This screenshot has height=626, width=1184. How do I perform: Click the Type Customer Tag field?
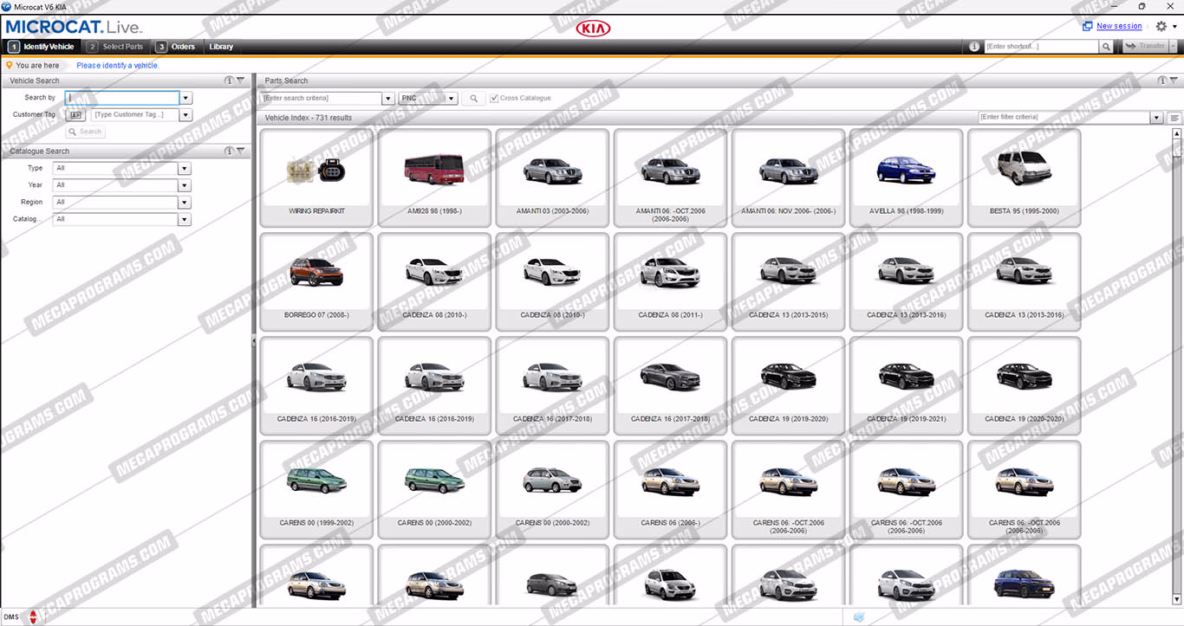pyautogui.click(x=135, y=114)
